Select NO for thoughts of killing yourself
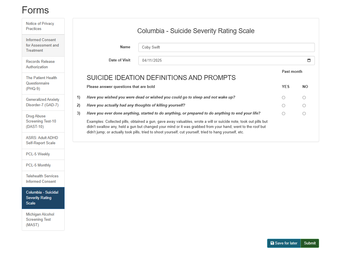The image size is (346, 257). tap(304, 106)
